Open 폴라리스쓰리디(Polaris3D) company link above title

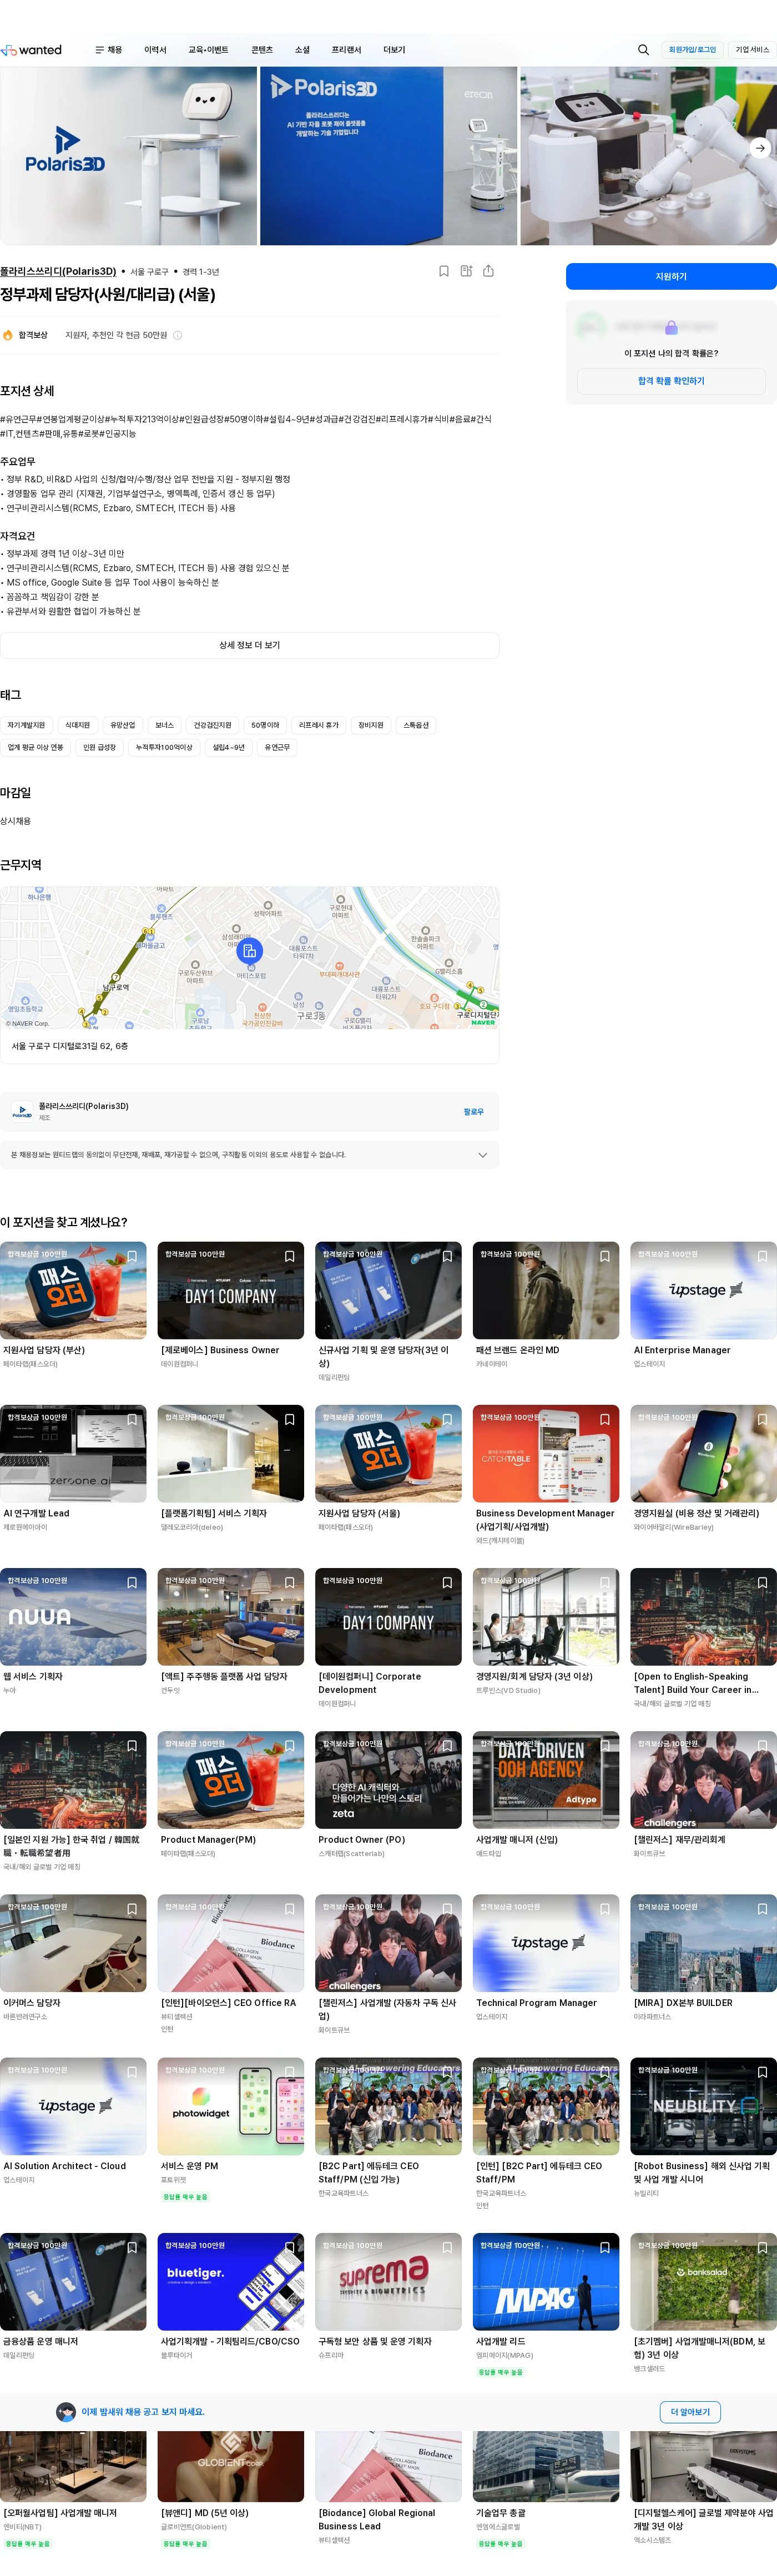58,271
